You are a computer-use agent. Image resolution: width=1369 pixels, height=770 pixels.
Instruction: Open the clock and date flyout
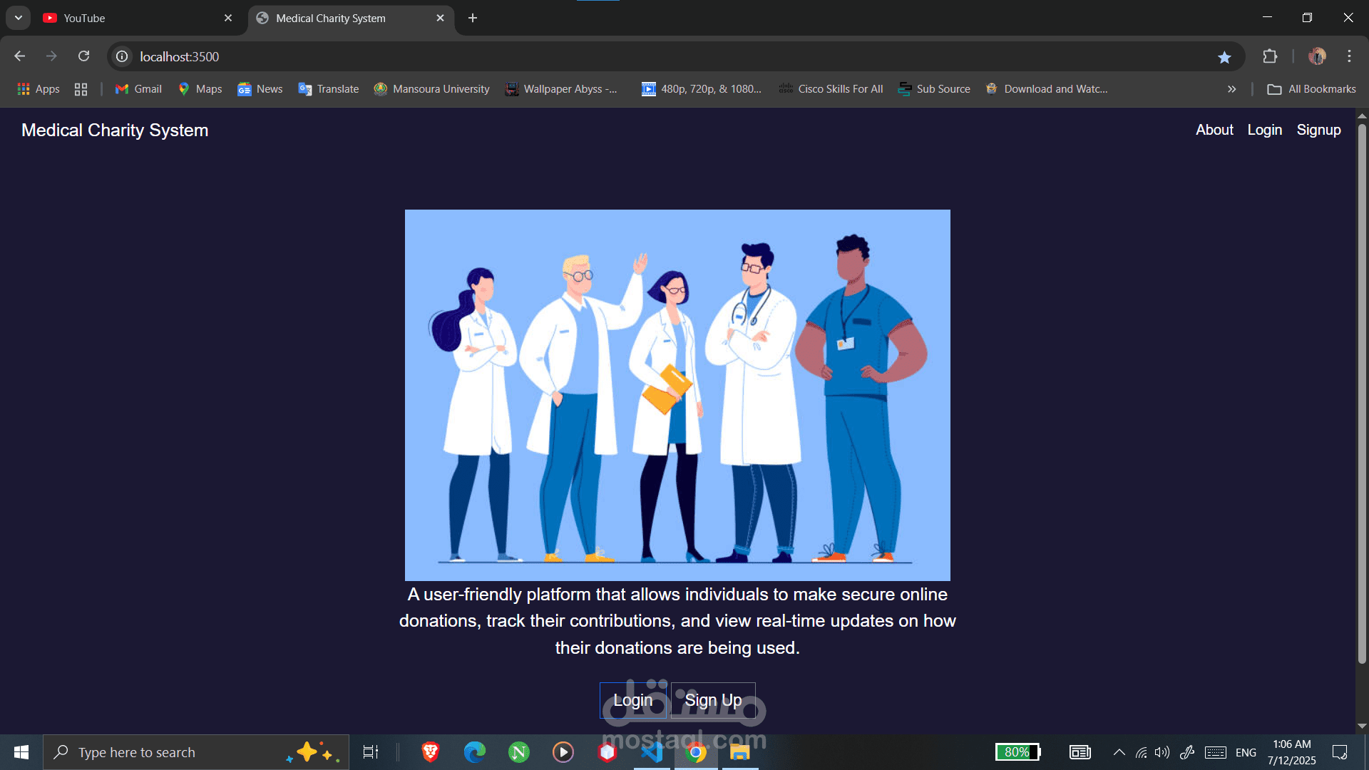pos(1291,752)
